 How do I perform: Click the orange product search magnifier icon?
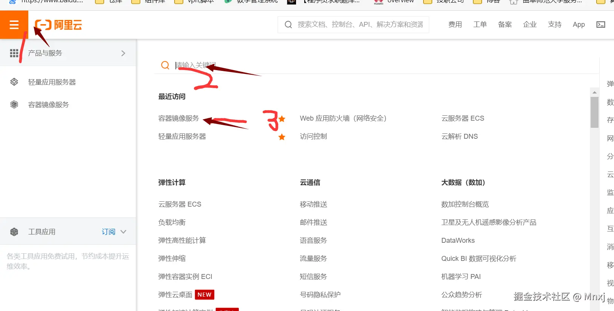(165, 65)
